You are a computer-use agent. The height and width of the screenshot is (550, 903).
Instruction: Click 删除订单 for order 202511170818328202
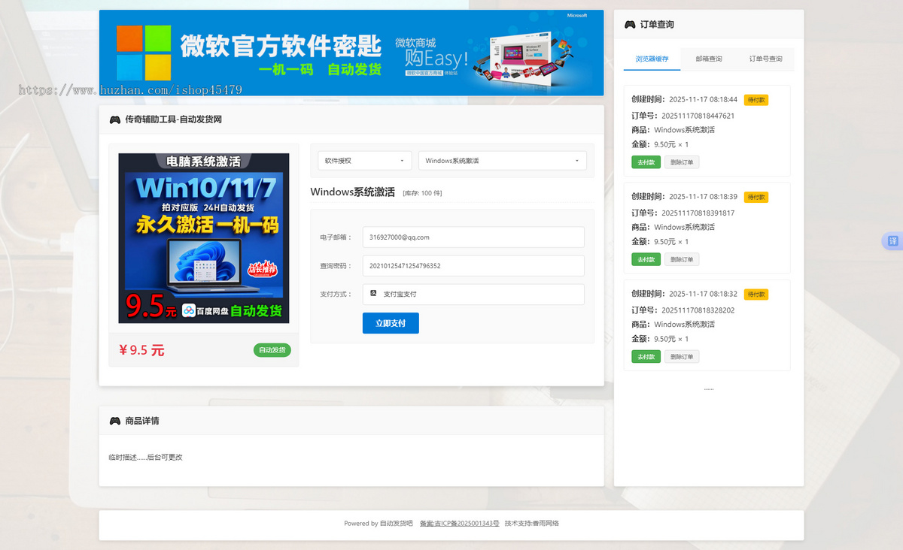coord(682,356)
